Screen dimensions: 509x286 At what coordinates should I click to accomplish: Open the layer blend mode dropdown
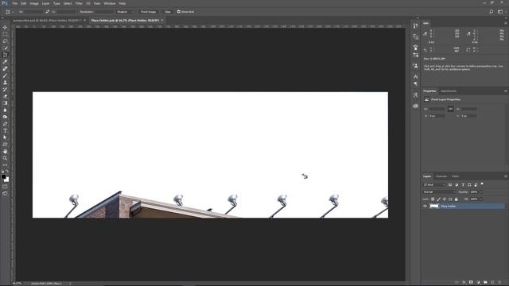pyautogui.click(x=439, y=192)
